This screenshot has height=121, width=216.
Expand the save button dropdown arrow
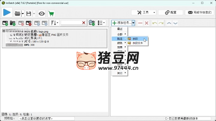click(34, 14)
